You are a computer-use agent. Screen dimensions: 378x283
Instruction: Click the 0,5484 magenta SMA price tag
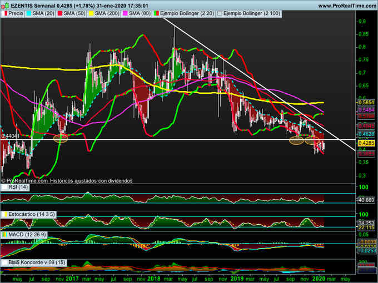coord(366,110)
